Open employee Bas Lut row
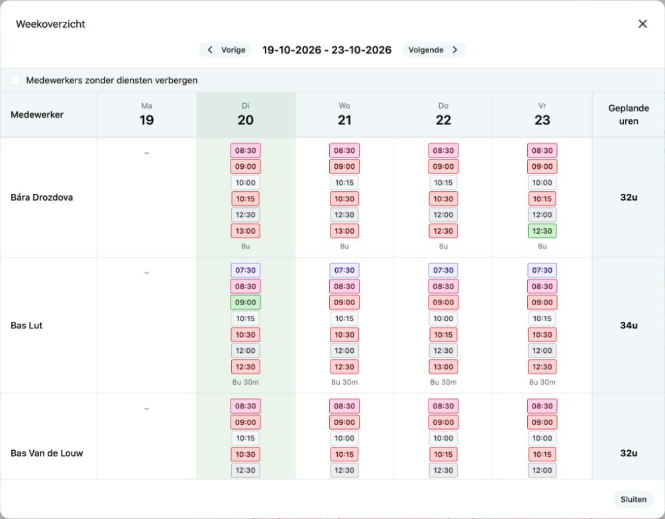This screenshot has height=519, width=665. click(x=26, y=325)
